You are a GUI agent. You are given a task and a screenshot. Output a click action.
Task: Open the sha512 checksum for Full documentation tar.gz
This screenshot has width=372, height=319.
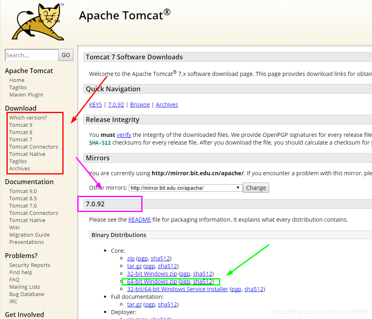click(x=168, y=304)
